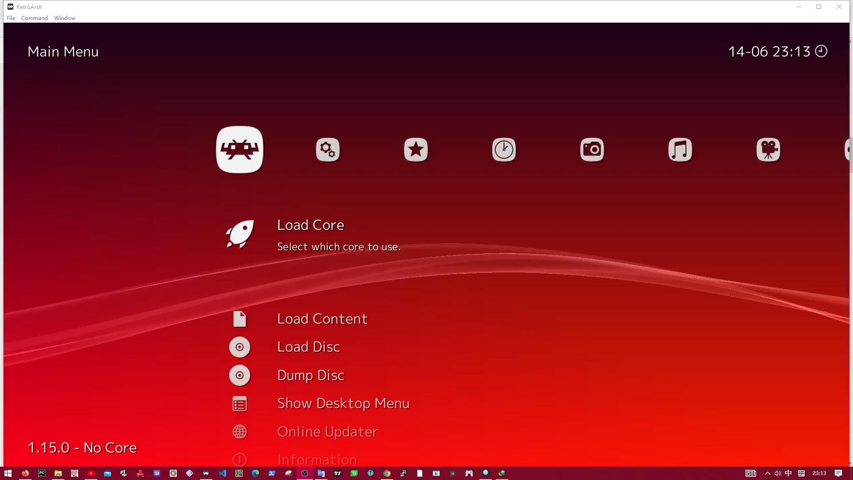Open the Music note tab icon
Screen dimensions: 853x480
point(680,150)
